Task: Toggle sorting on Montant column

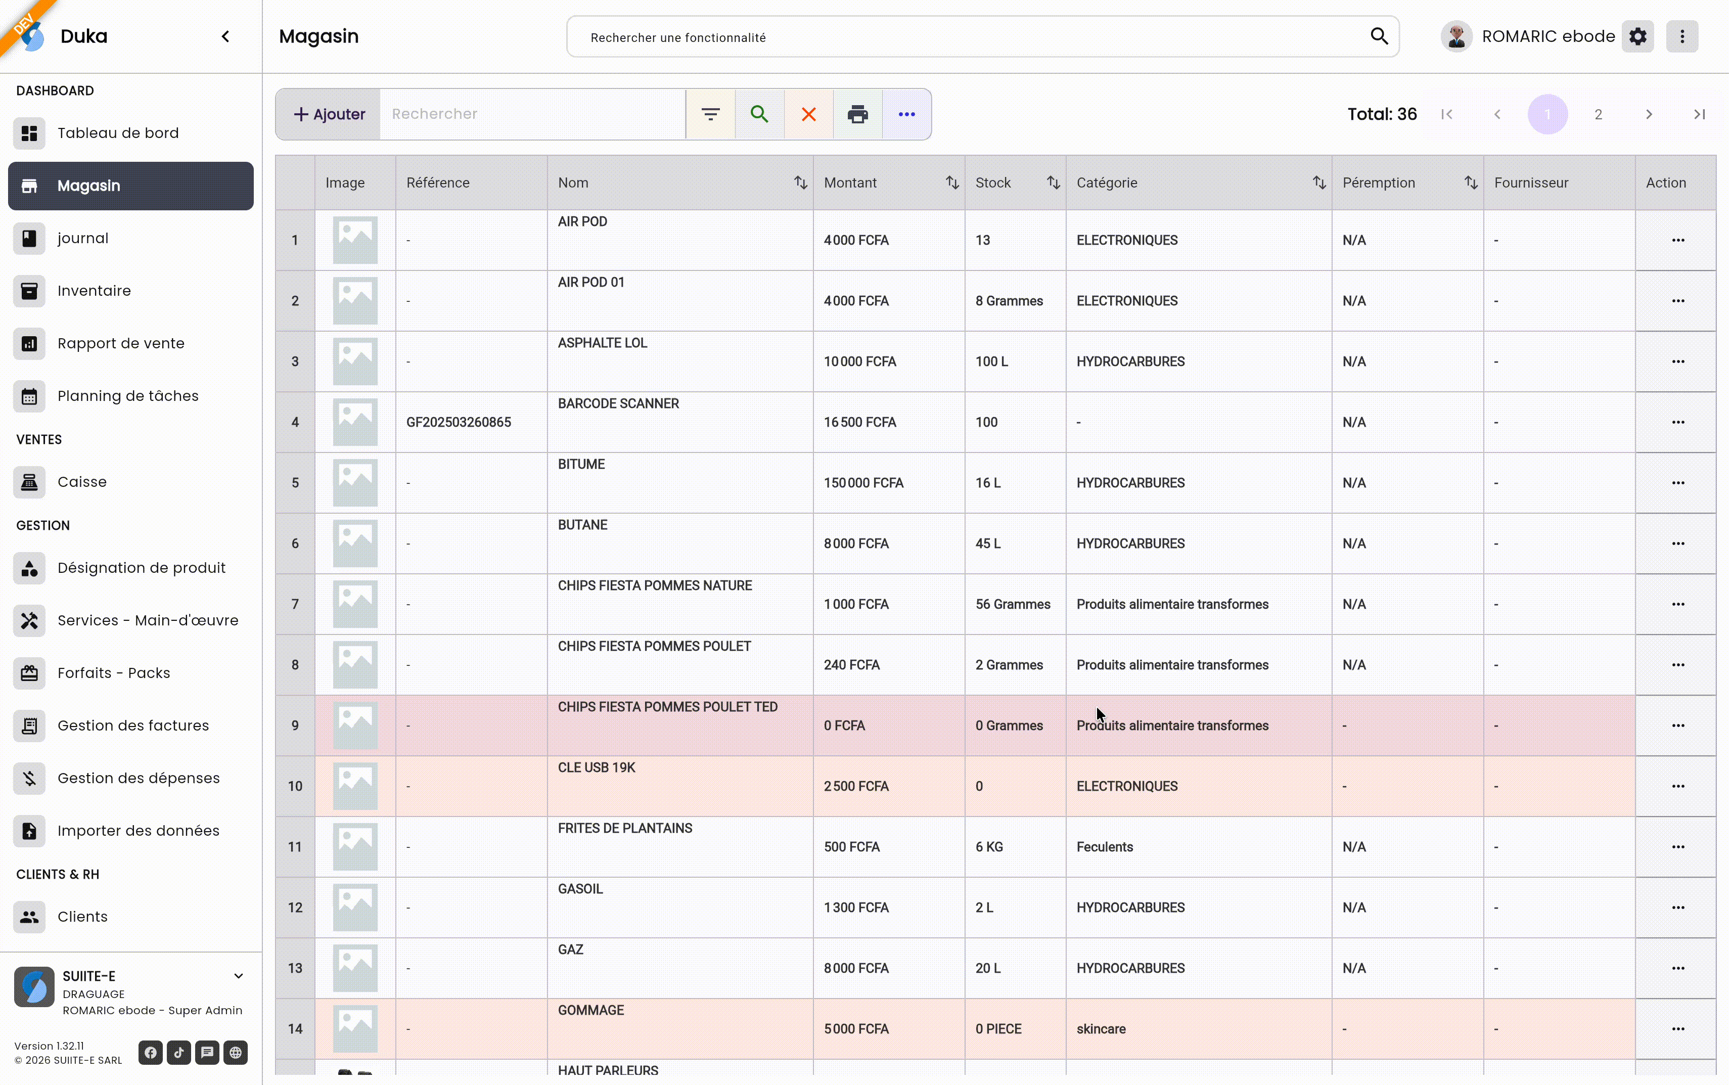Action: click(952, 183)
